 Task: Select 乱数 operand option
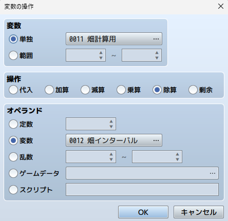13,157
